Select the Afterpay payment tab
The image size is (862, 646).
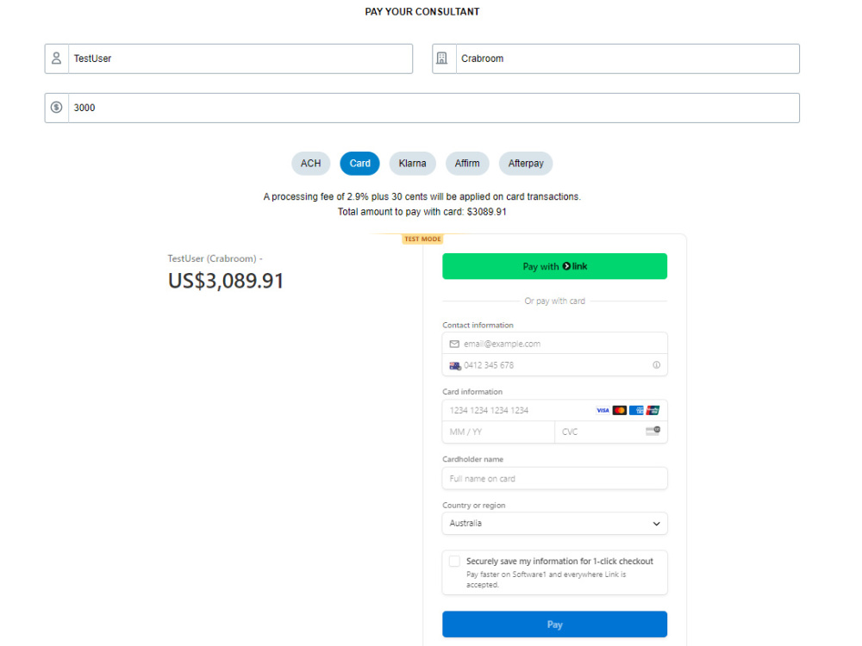click(x=526, y=164)
